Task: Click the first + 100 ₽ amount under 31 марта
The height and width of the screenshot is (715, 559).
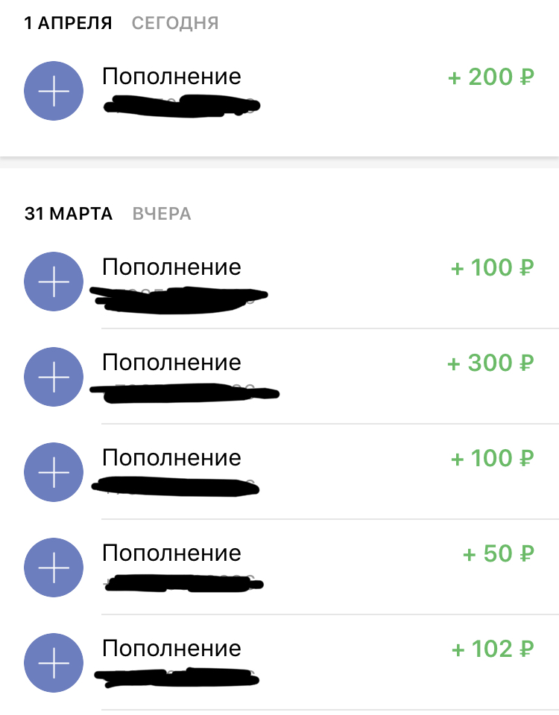Action: click(493, 267)
